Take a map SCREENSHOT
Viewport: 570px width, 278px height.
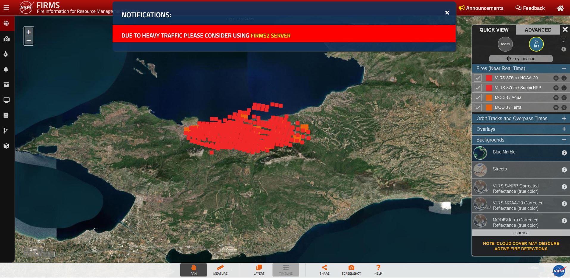click(x=351, y=270)
